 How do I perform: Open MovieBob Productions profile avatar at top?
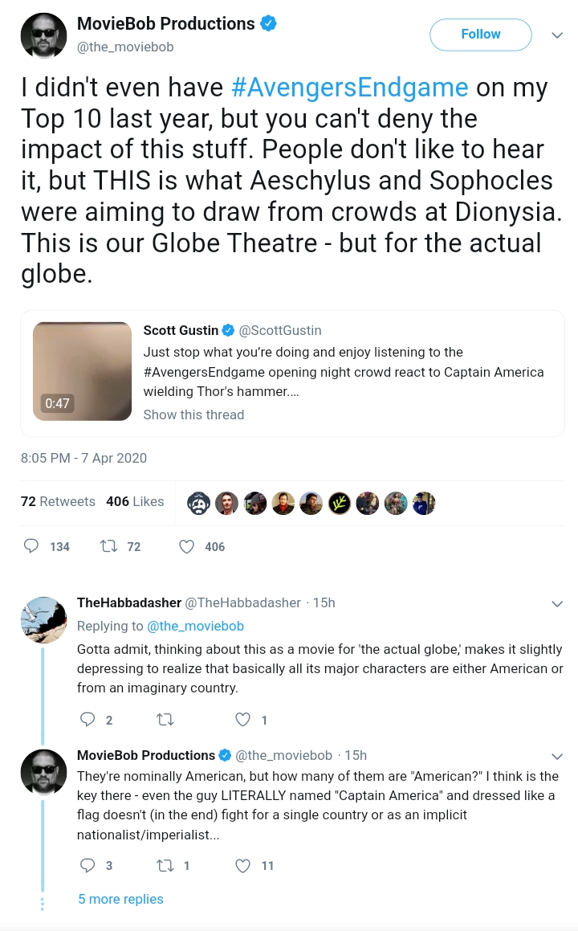[x=43, y=35]
